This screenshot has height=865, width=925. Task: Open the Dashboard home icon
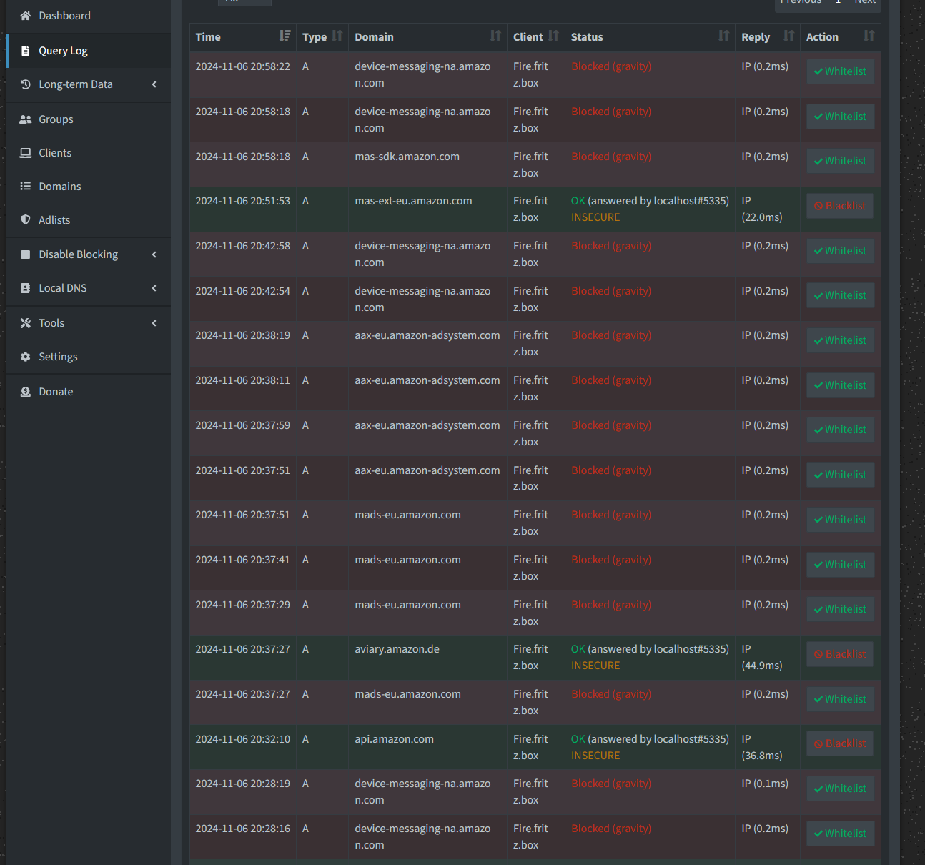(x=26, y=16)
